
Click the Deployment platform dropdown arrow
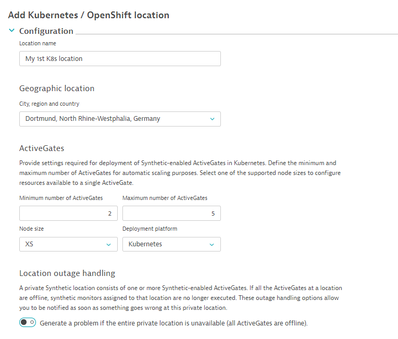click(x=212, y=245)
